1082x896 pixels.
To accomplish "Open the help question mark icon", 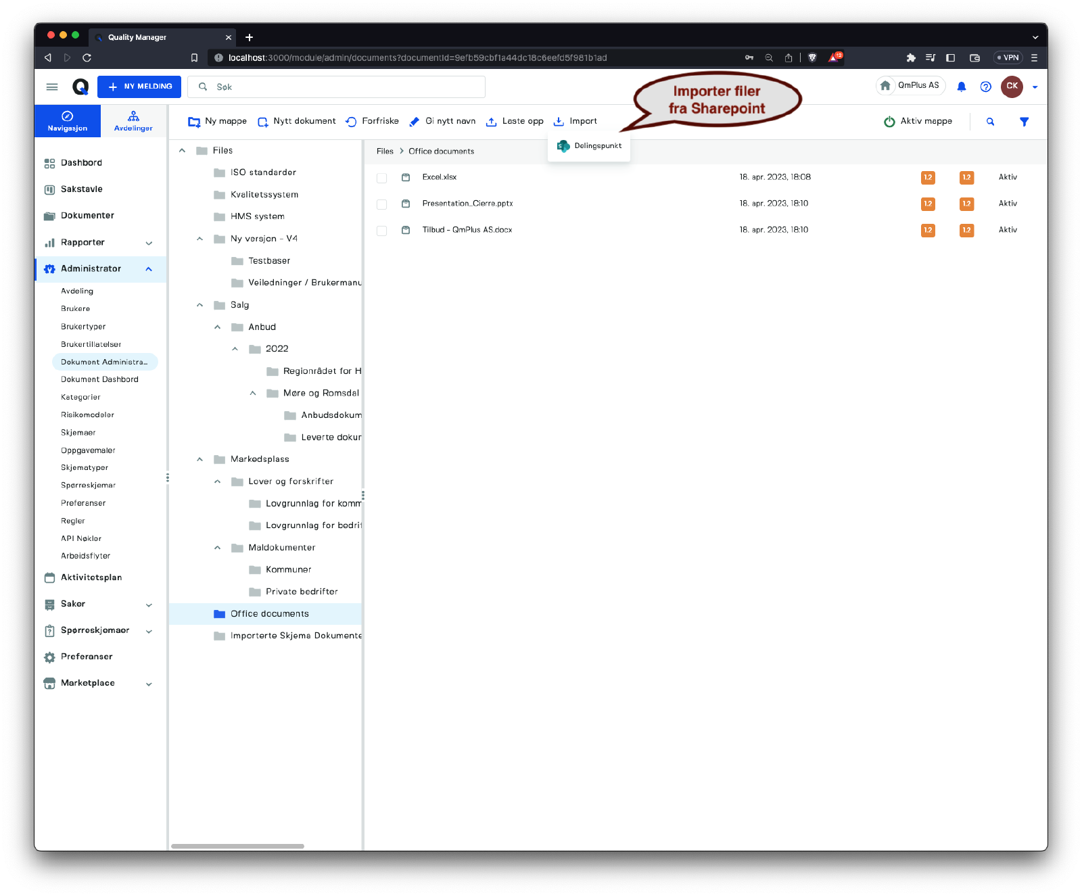I will point(985,87).
